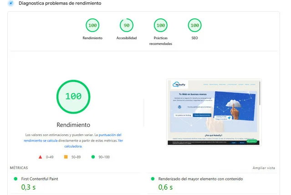Click the '0–49' range label

pyautogui.click(x=50, y=157)
